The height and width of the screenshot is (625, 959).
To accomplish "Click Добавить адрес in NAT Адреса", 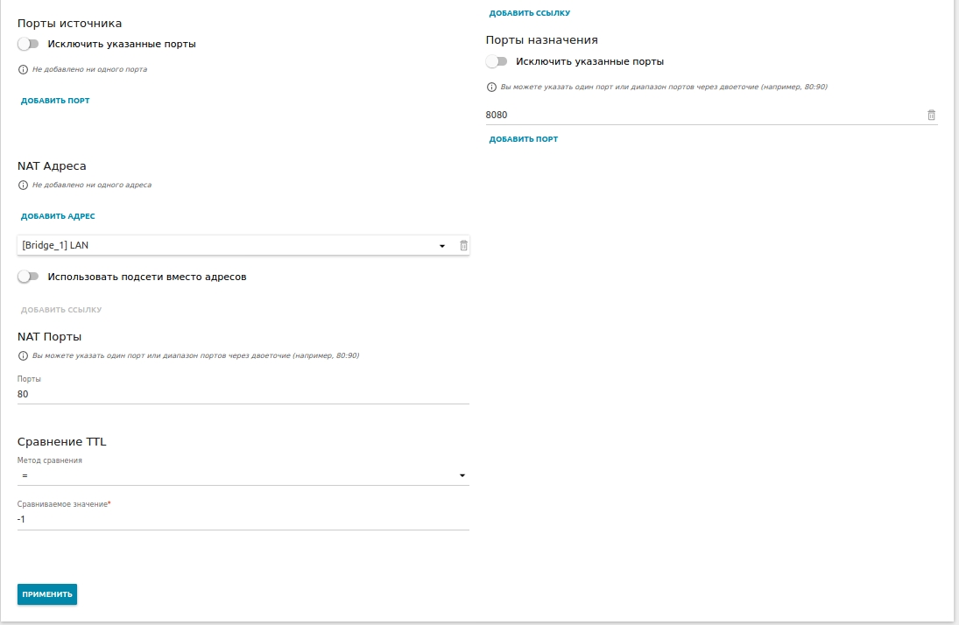I will 58,216.
